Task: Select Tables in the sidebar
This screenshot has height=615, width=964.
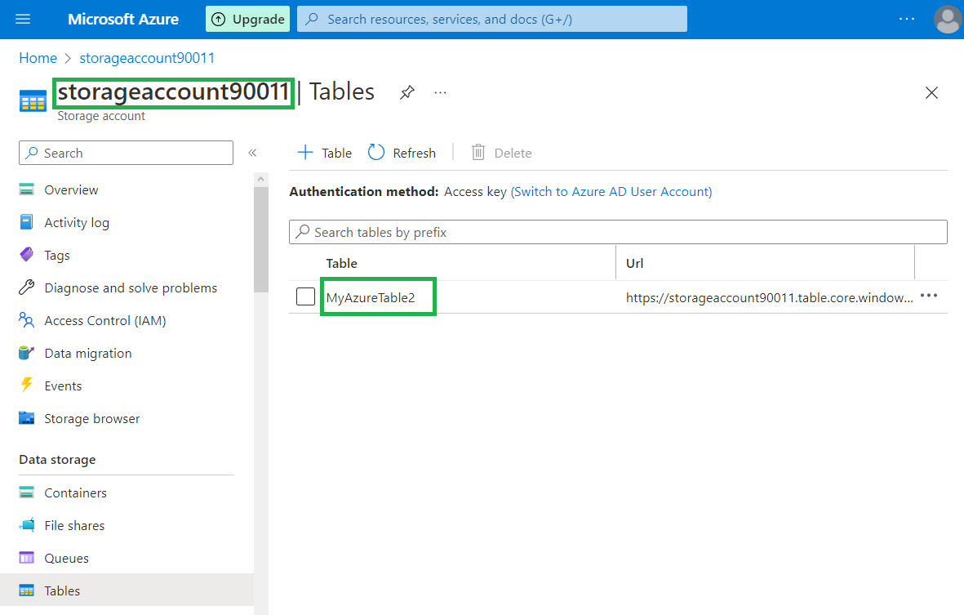Action: 127,590
